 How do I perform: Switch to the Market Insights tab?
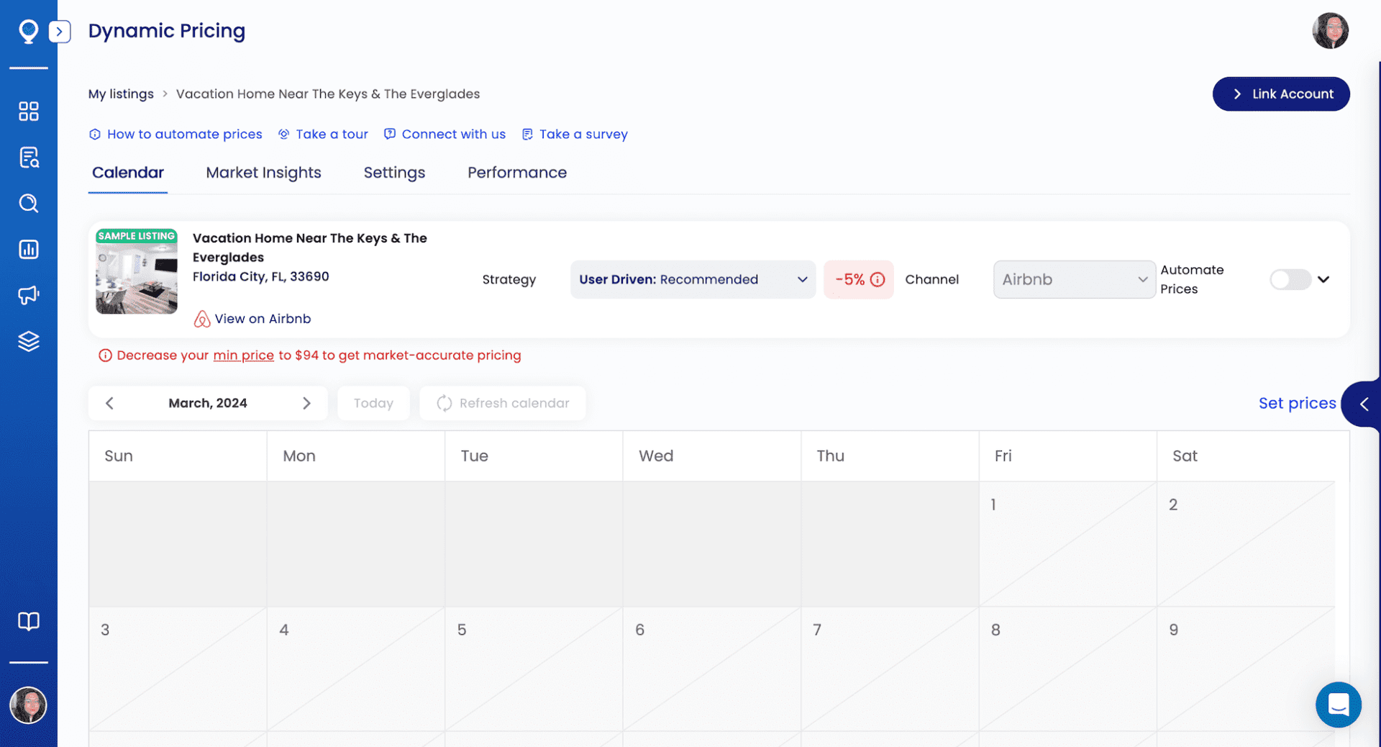pos(263,173)
